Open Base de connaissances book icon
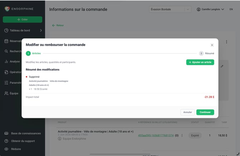The image size is (240, 156). 6,133
